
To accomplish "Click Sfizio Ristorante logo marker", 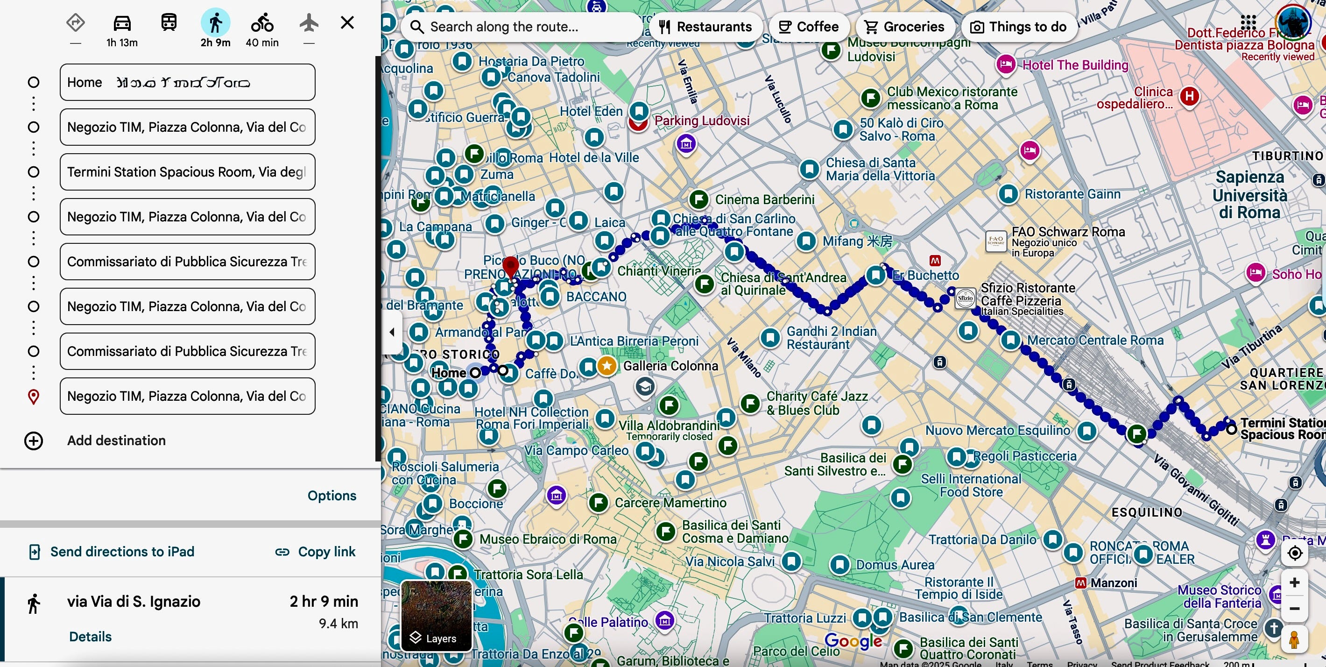I will coord(965,298).
